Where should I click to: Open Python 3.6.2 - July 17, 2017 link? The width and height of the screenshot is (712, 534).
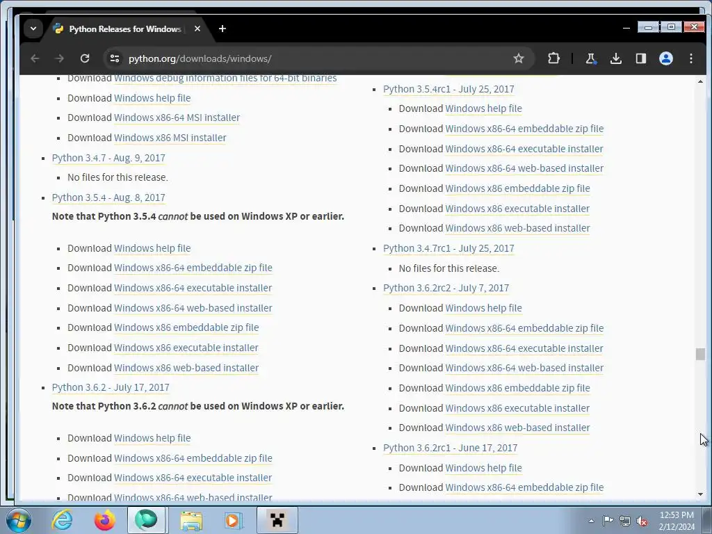pyautogui.click(x=111, y=387)
